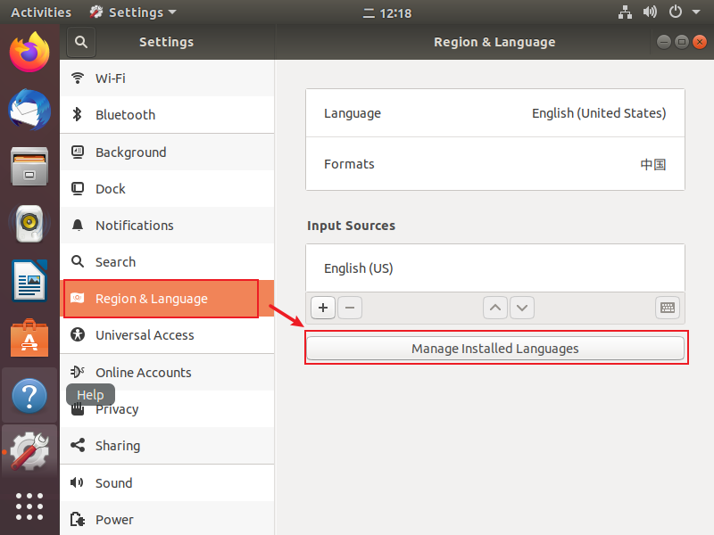714x535 pixels.
Task: Open the power icon system menu
Action: [x=676, y=12]
